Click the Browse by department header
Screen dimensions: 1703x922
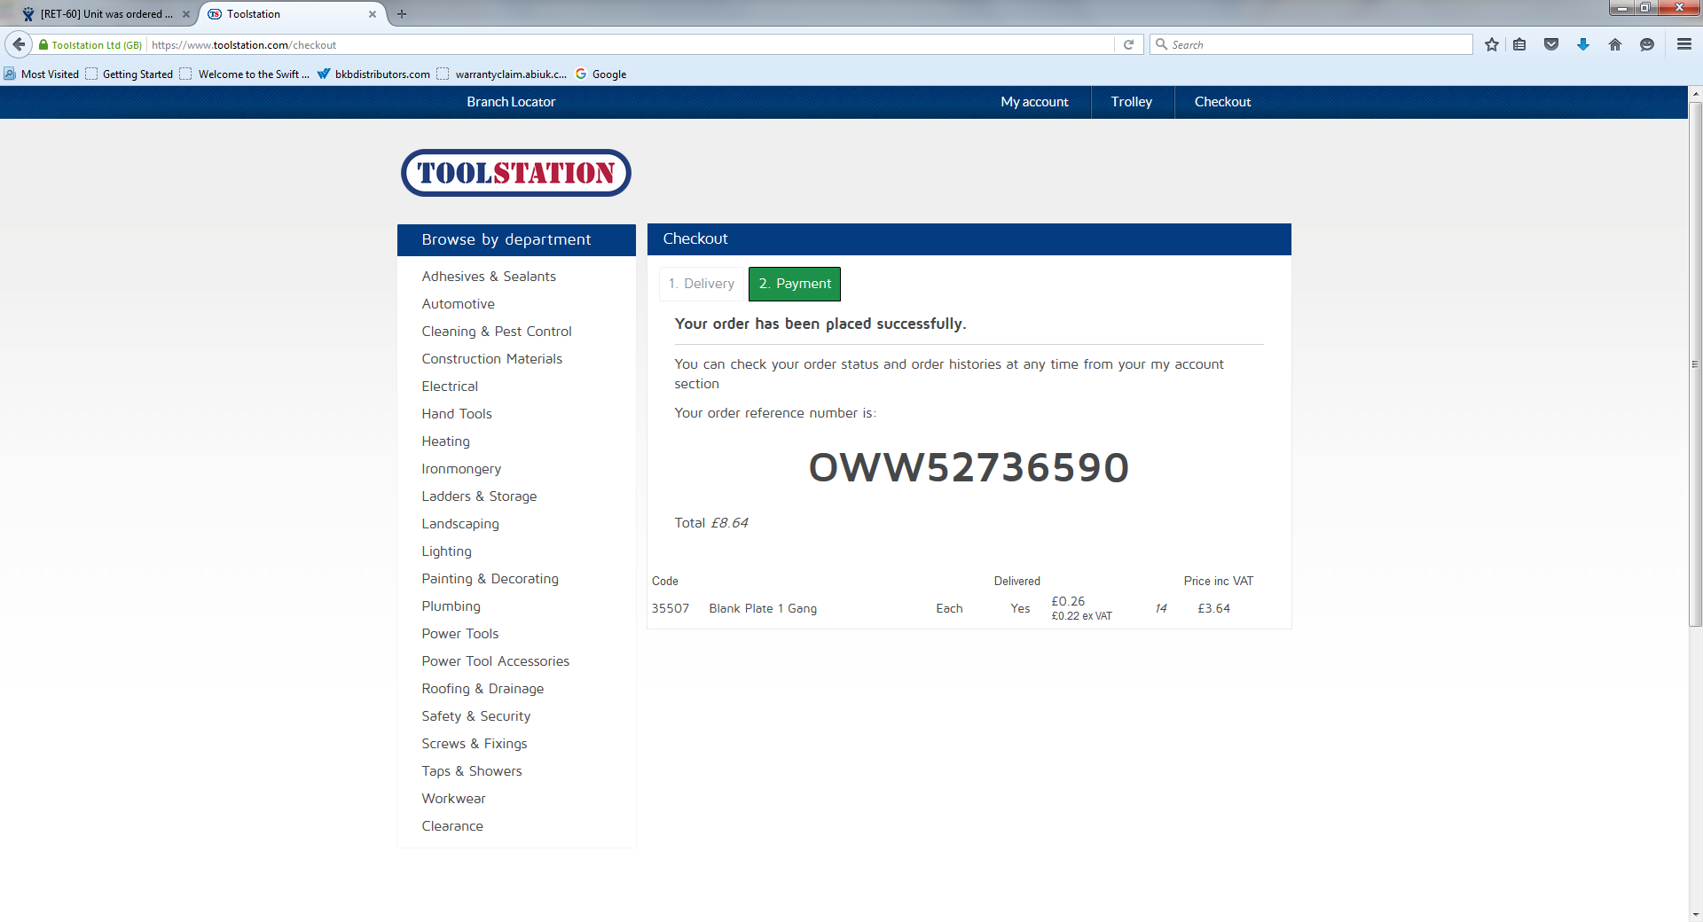pos(516,240)
